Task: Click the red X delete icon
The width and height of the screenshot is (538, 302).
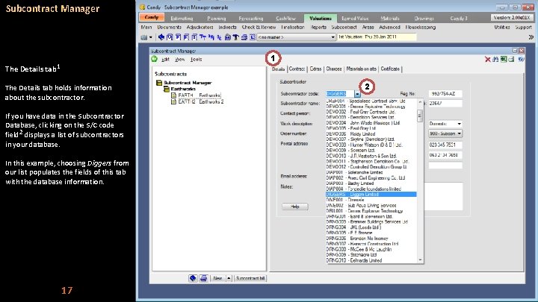Action: (487, 59)
